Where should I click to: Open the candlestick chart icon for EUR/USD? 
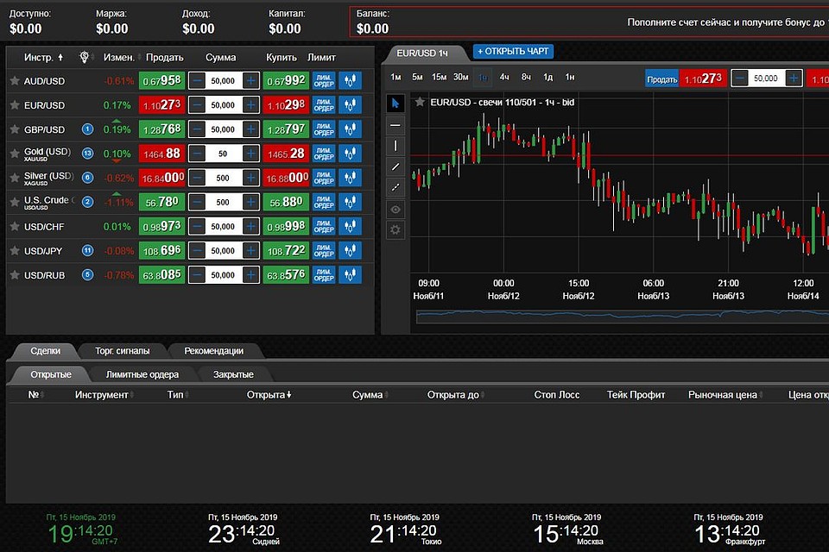tap(350, 105)
